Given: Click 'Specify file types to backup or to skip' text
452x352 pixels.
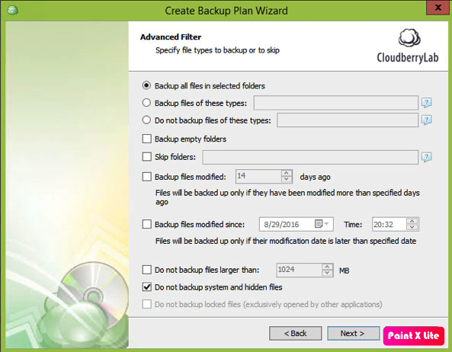Looking at the screenshot, I should [x=217, y=50].
